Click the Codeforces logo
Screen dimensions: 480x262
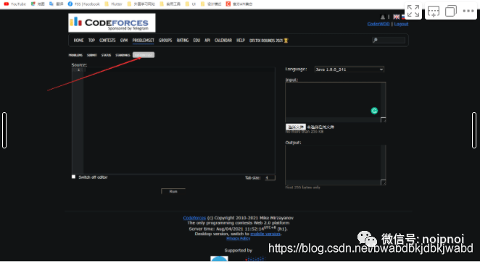(112, 23)
